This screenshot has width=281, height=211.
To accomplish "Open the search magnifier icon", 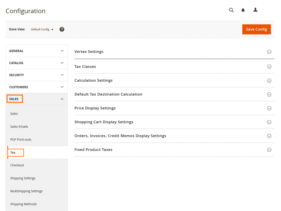I will 231,10.
